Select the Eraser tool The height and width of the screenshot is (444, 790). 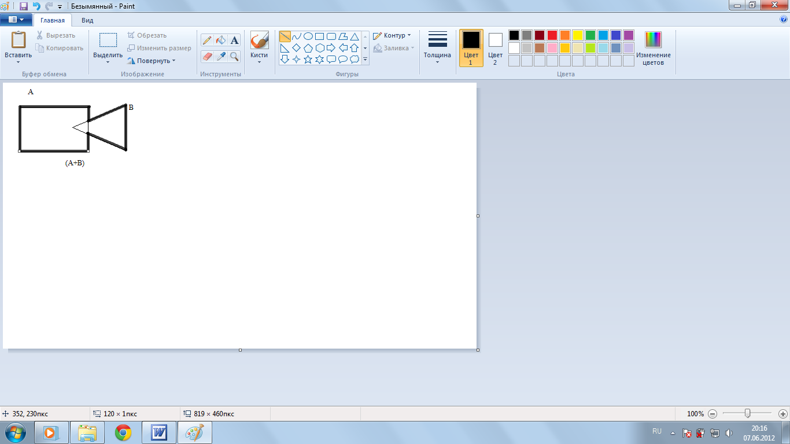(x=207, y=56)
